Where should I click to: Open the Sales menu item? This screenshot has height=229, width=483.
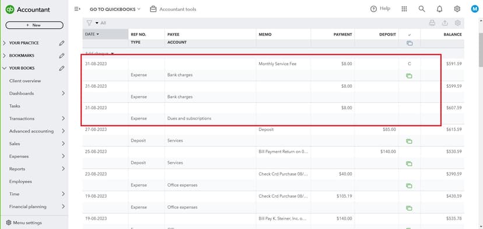tap(15, 144)
